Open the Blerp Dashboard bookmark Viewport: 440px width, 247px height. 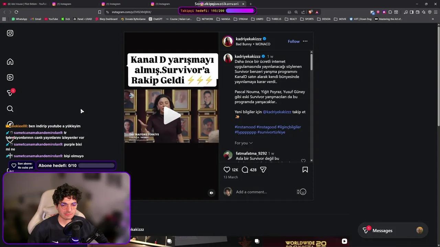(x=106, y=19)
